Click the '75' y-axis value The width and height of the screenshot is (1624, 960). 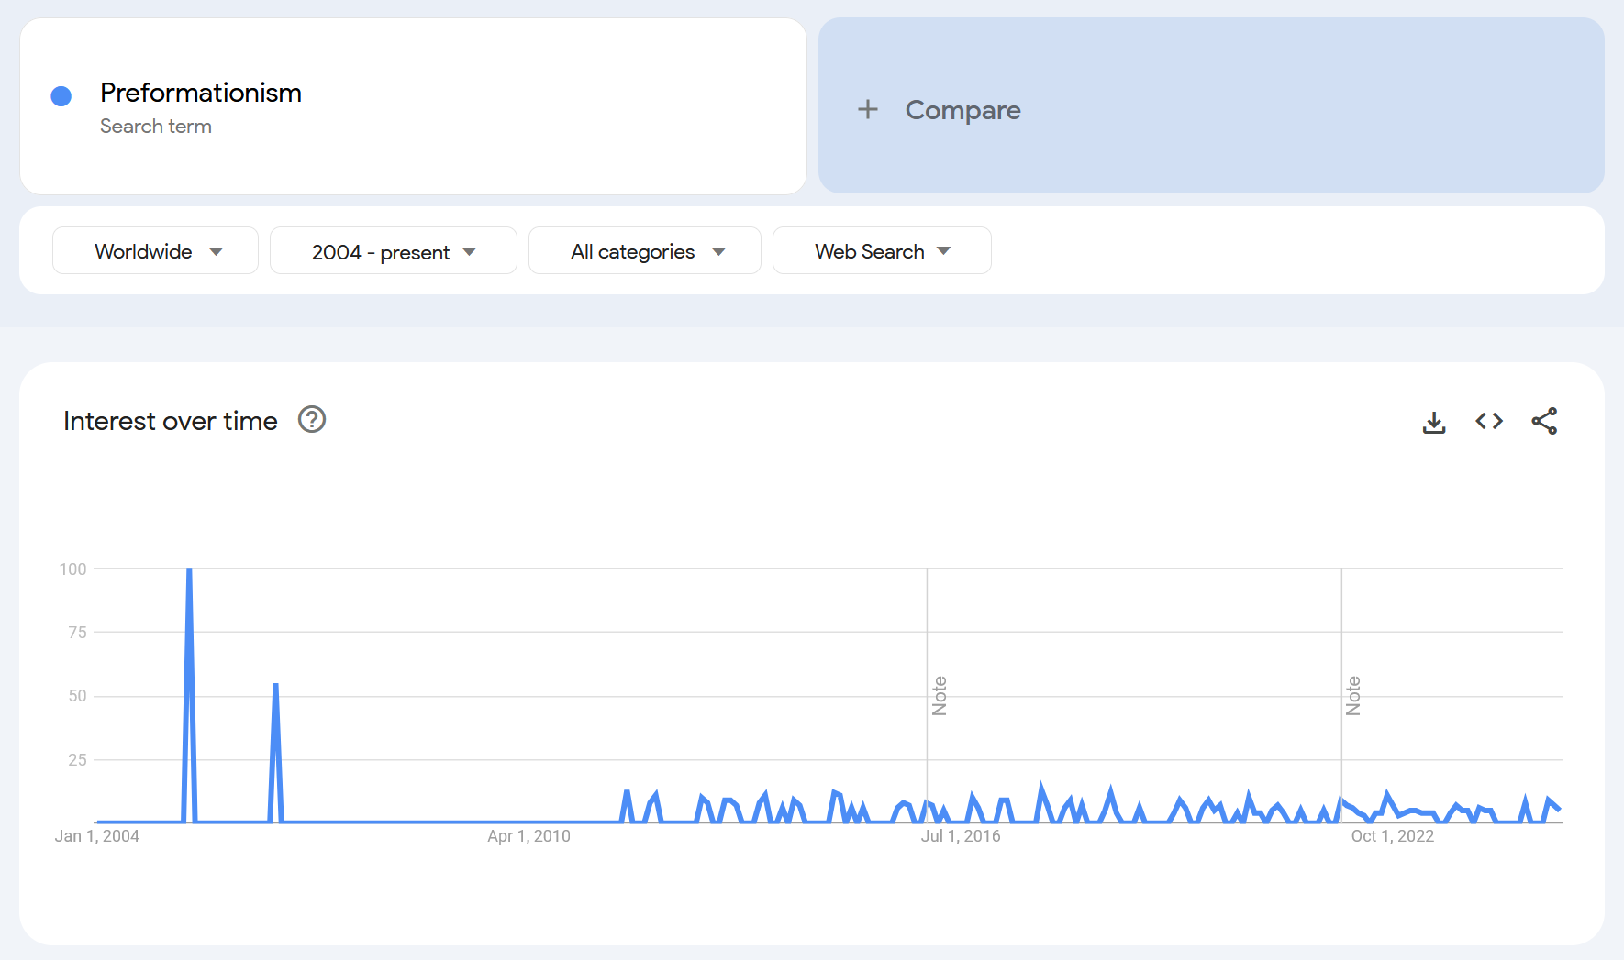[78, 633]
